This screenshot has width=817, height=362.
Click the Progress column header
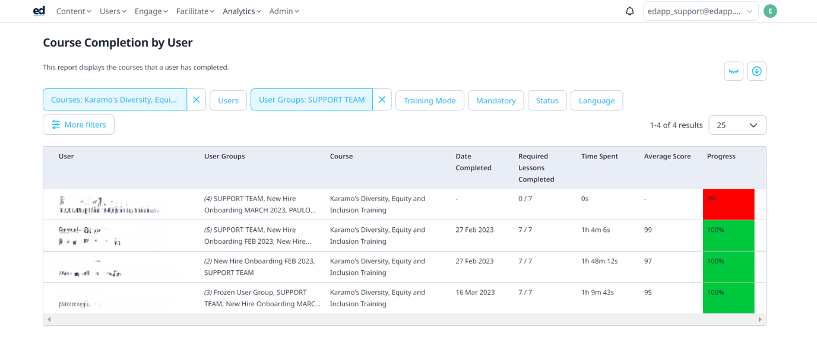coord(721,157)
